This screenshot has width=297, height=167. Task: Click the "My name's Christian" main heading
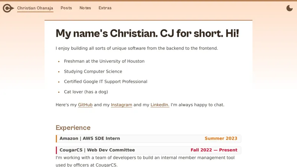click(x=147, y=33)
